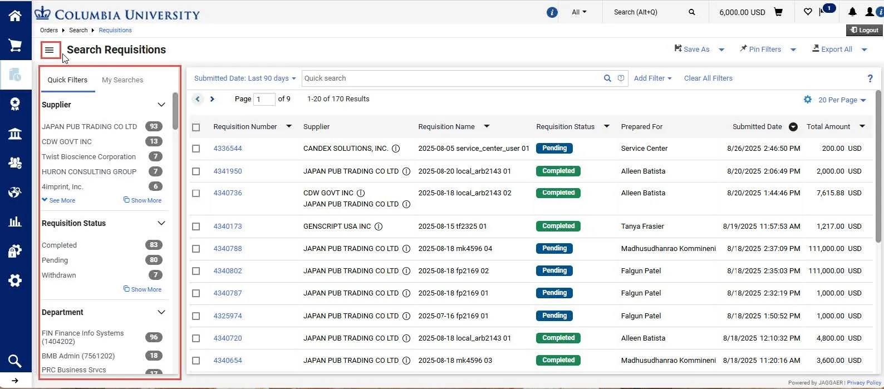Collapse the Requisition Status filter section
Screen dimensions: 884x389
[x=161, y=223]
